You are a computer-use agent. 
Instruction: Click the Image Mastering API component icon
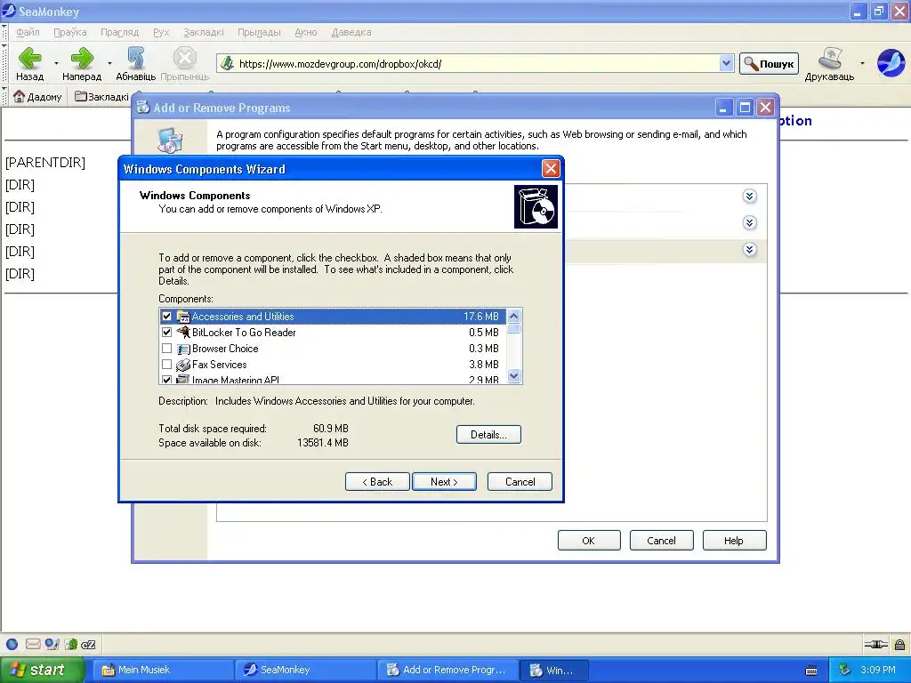click(x=183, y=379)
